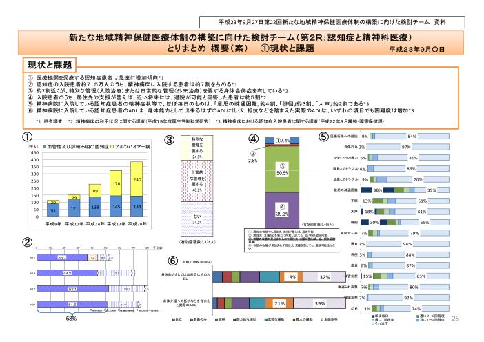The height and width of the screenshot is (342, 484).
Task: Click legend entry 血管性及び詳細不明の認知症
Action: 76,147
